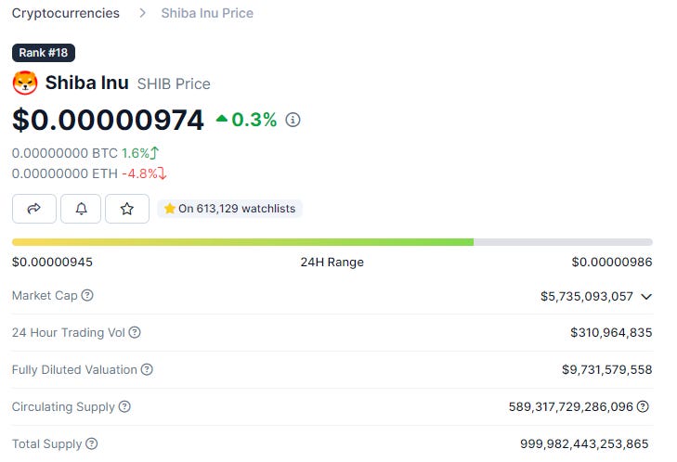
Task: Click circulating supply value 589,317,729,286,096
Action: [571, 406]
